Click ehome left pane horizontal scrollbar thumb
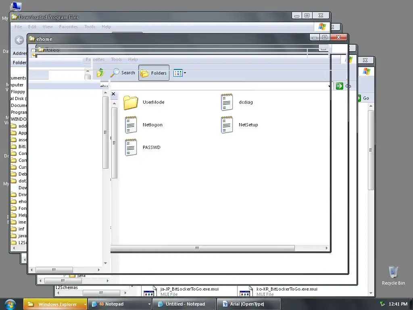 tap(54, 270)
